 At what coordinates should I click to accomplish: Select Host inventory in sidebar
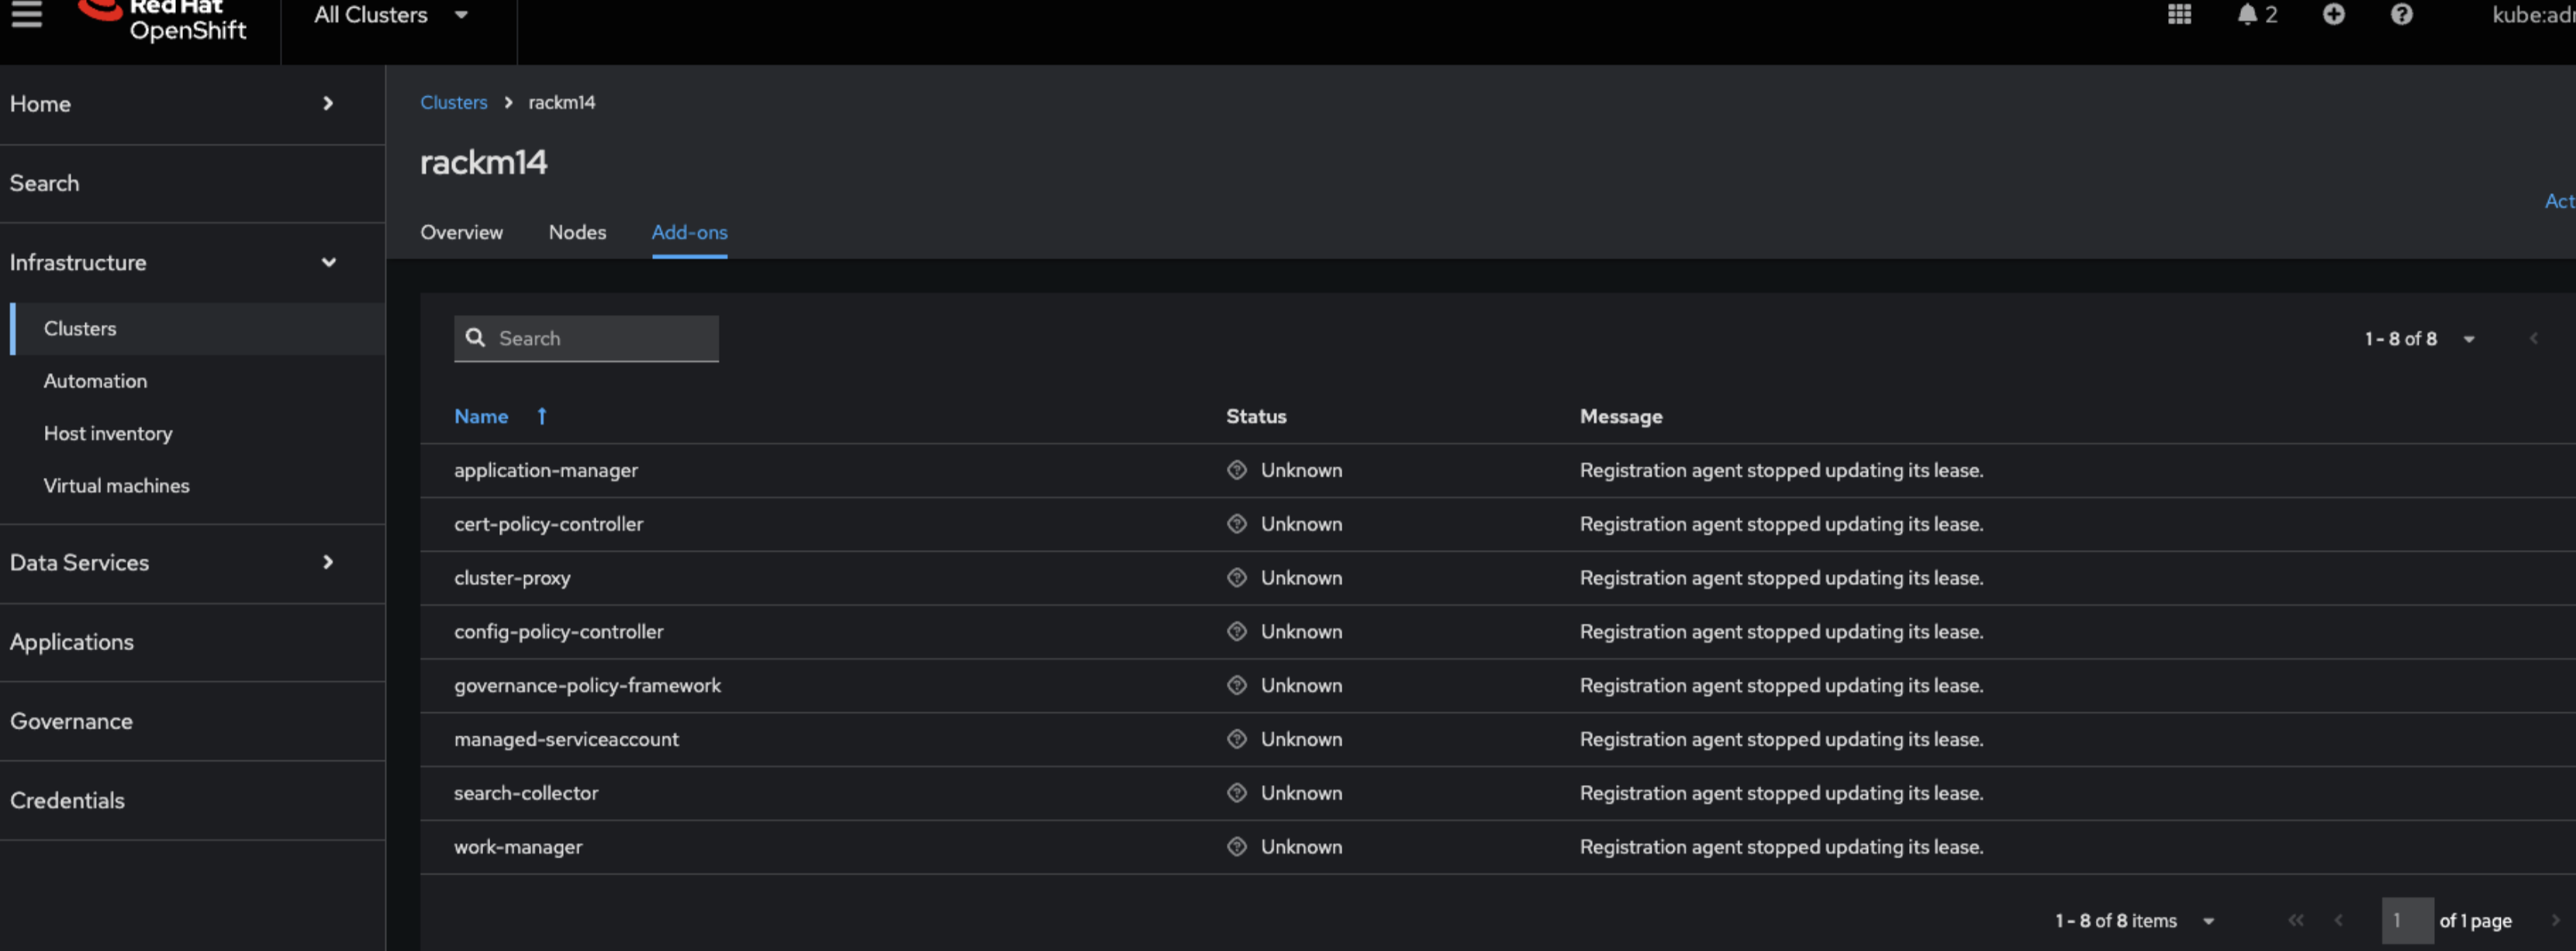[x=108, y=433]
